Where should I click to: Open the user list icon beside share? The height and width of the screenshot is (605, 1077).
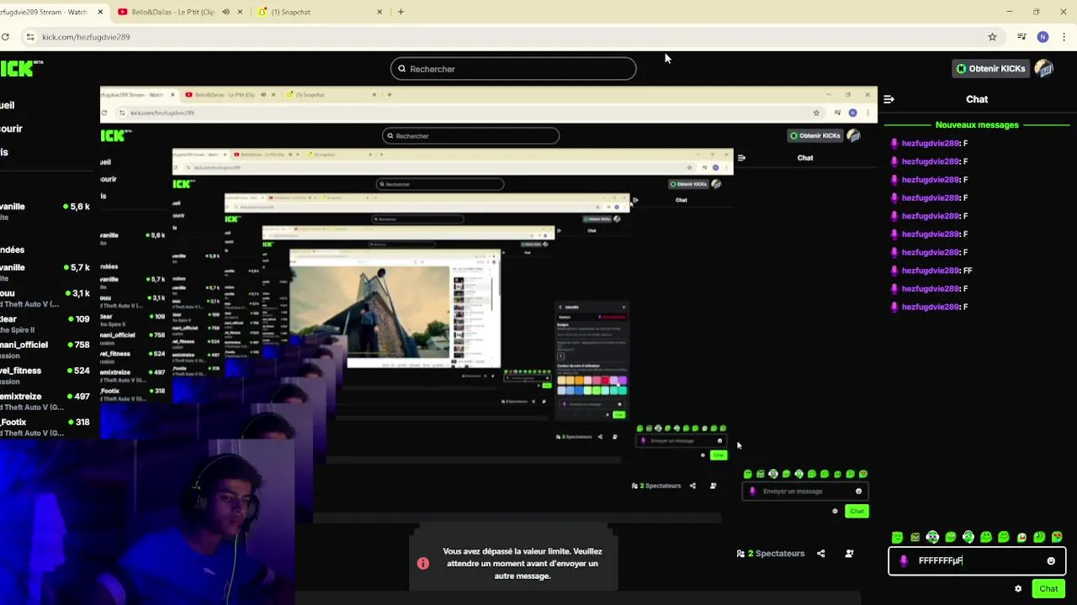tap(849, 554)
